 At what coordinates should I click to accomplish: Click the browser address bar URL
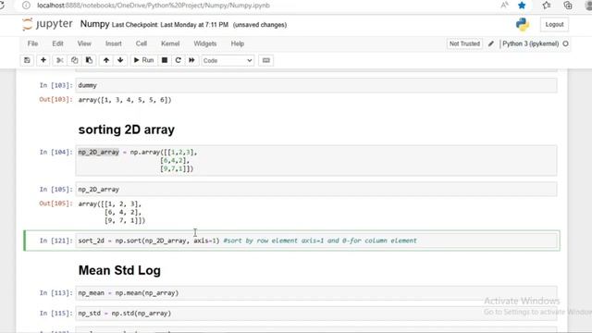pyautogui.click(x=154, y=6)
